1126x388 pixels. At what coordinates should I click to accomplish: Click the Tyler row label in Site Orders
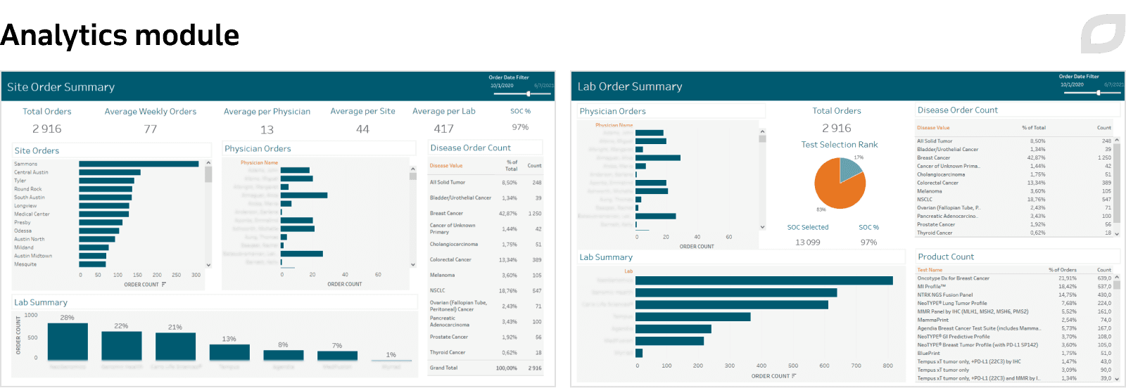click(20, 181)
